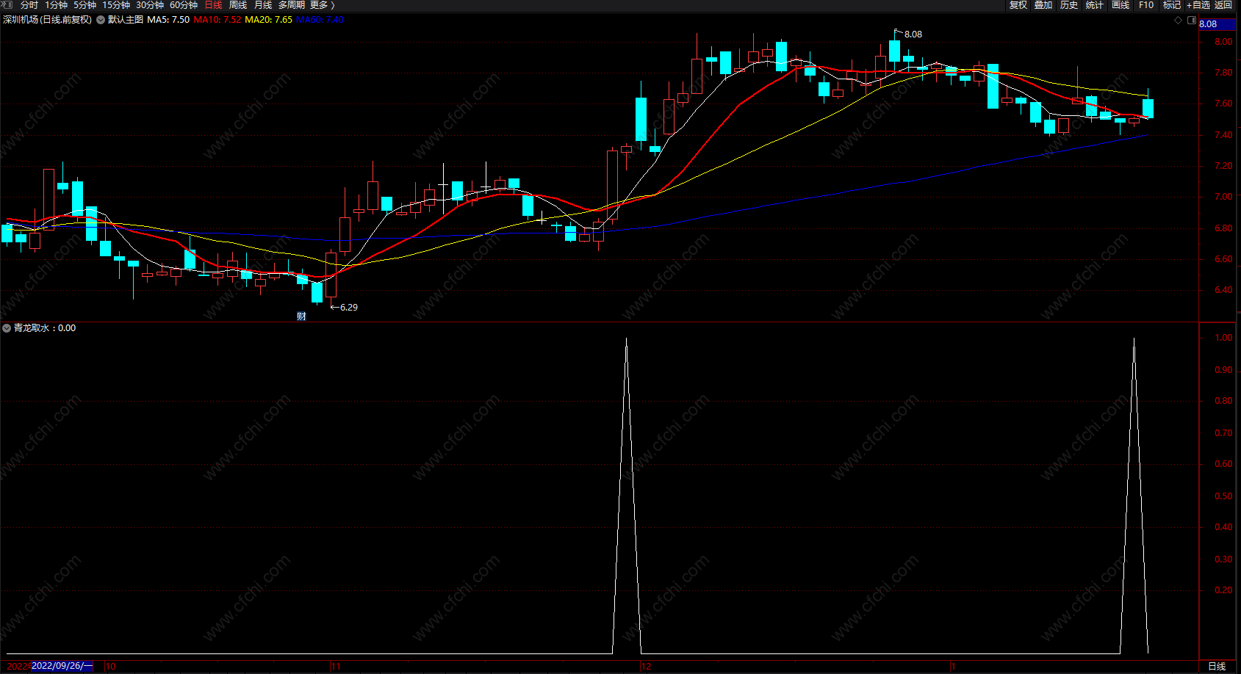1241x674 pixels.
Task: Click the 统计 statistics button
Action: point(1095,5)
